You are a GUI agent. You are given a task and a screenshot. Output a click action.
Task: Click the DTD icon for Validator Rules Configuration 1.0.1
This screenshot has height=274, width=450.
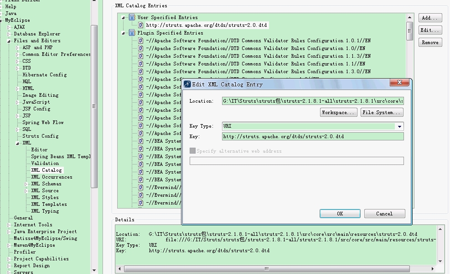140,40
